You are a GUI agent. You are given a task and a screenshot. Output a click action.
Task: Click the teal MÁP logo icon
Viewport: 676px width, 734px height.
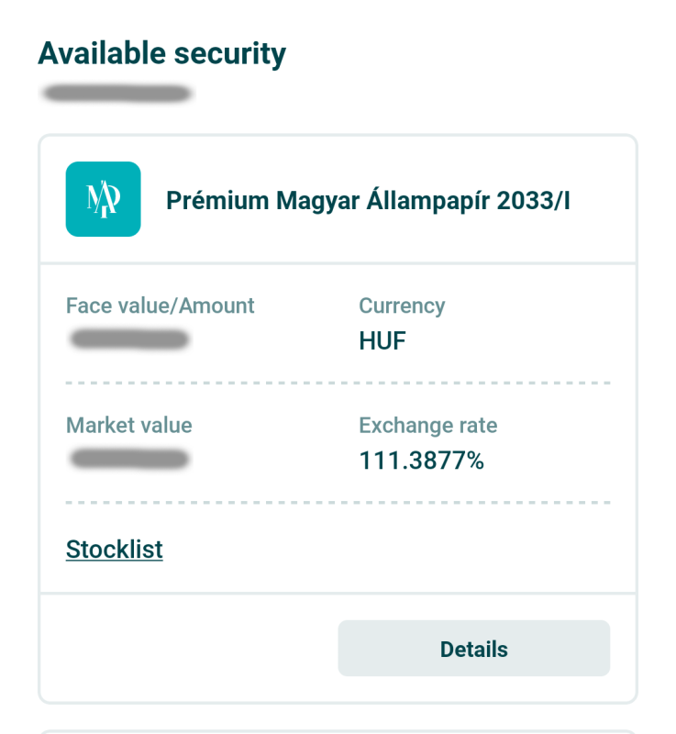click(x=103, y=199)
